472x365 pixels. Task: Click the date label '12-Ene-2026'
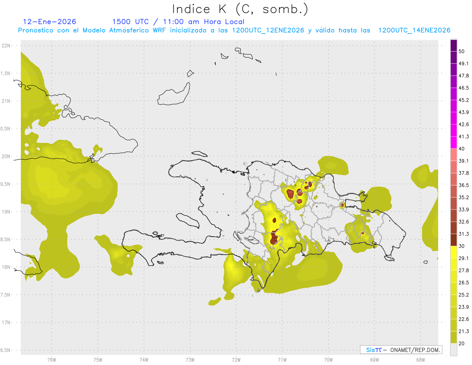[50, 22]
